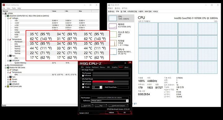Click the Radeon RX 590 Series card icon
This screenshot has width=223, height=120.
click(x=8, y=68)
